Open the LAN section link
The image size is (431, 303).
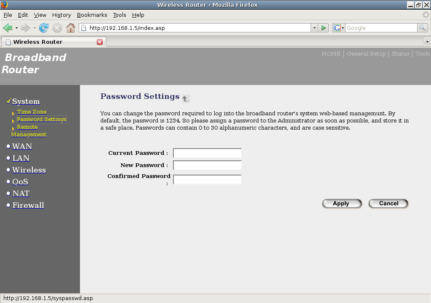click(21, 158)
